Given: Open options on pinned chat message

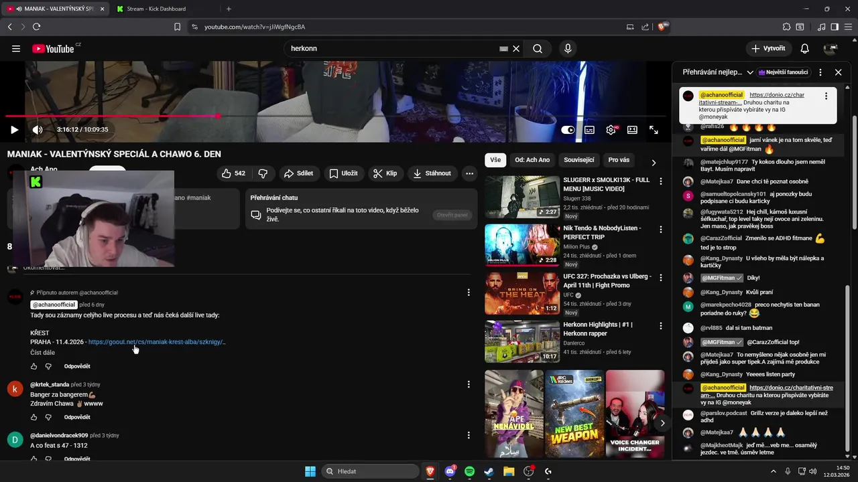Looking at the screenshot, I should coord(826,96).
